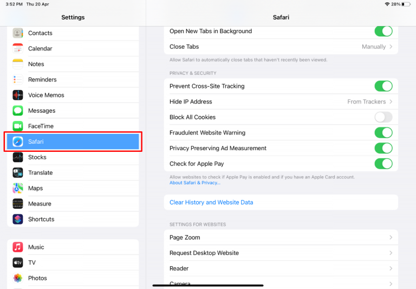416x289 pixels.
Task: Disable Prevent Cross-Site Tracking switch
Action: pyautogui.click(x=383, y=86)
